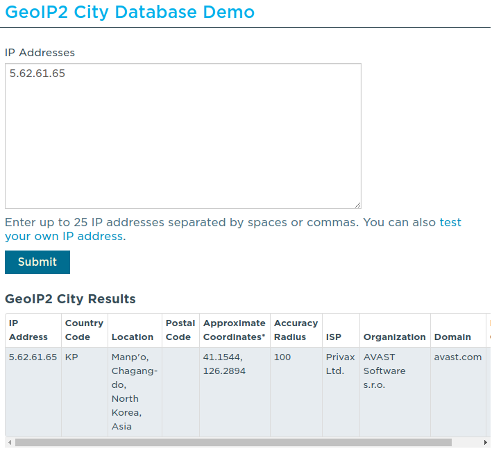This screenshot has width=501, height=449.
Task: Click the 'Approximate Coordinates' column header
Action: click(235, 330)
